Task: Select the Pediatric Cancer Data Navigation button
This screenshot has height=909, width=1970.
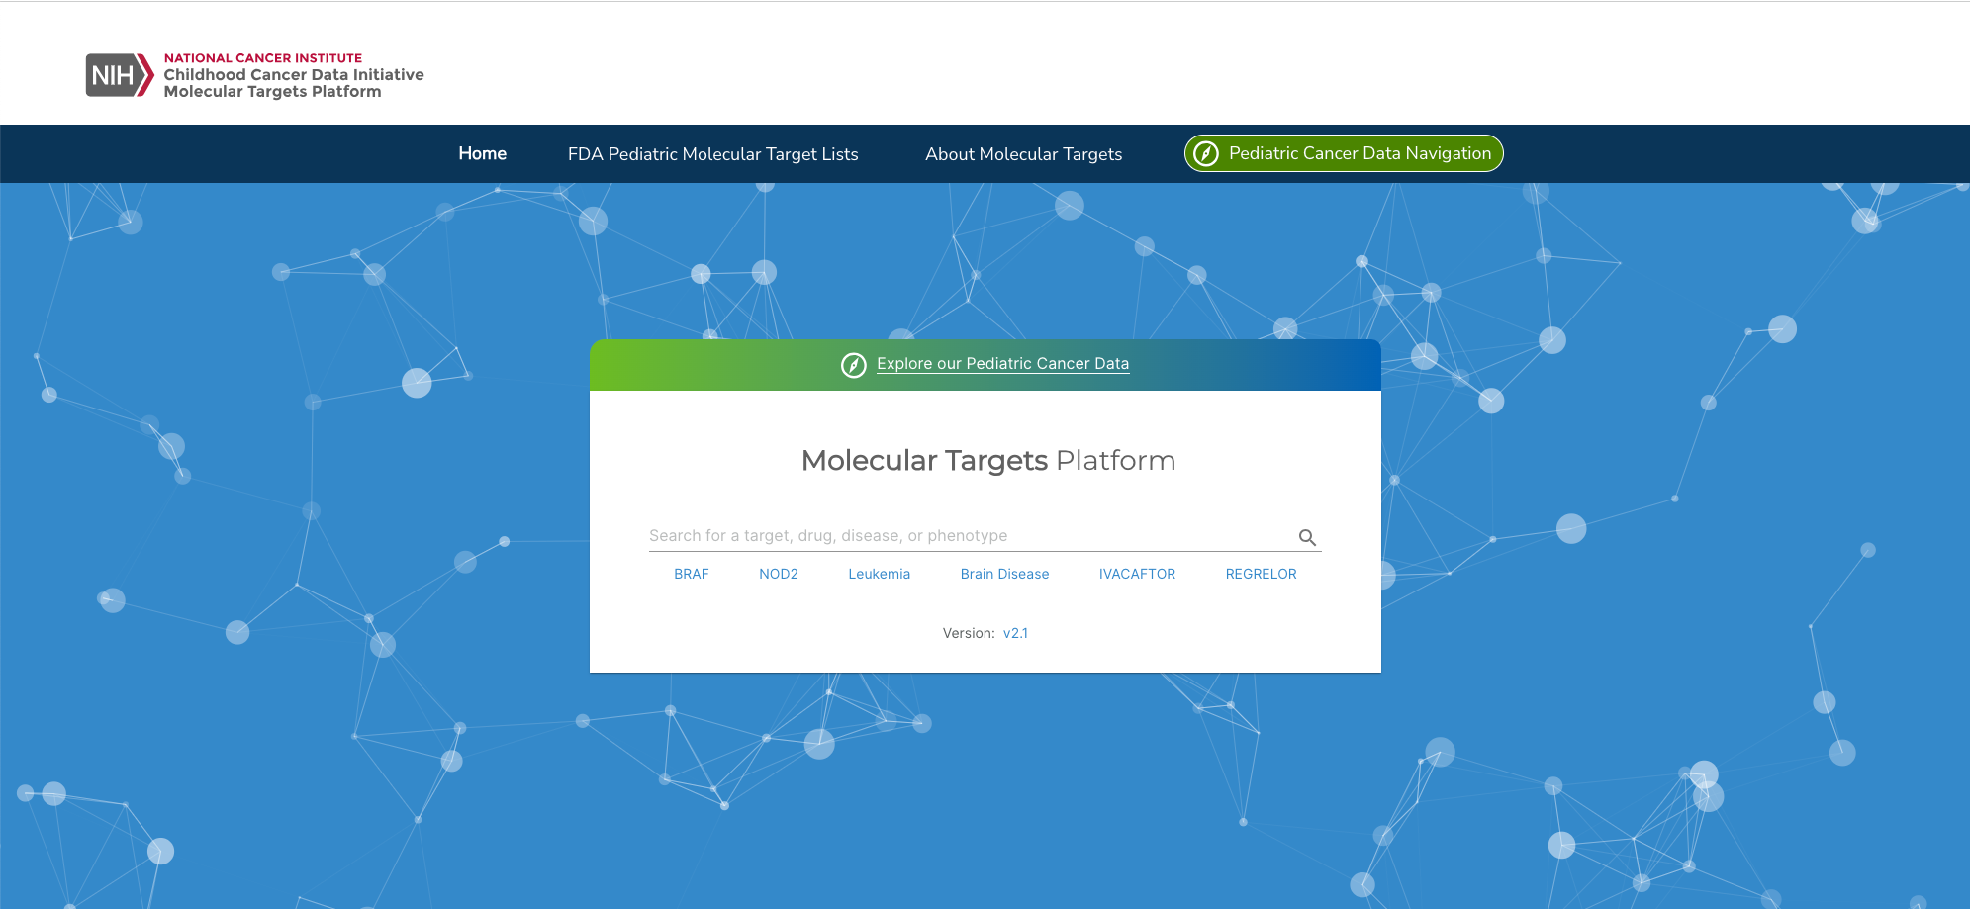Action: (x=1342, y=153)
